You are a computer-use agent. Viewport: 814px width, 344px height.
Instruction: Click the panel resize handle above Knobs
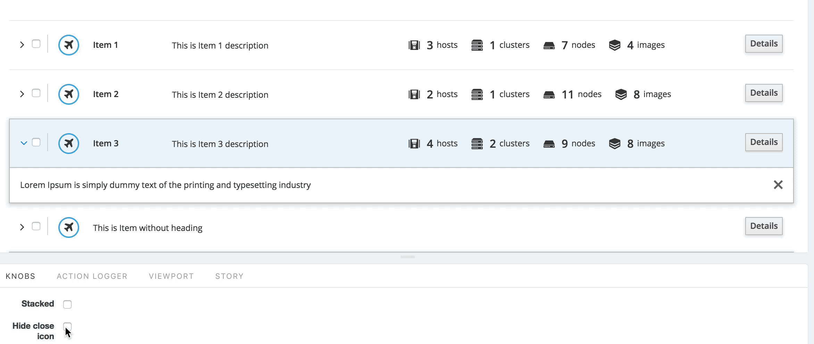pyautogui.click(x=407, y=257)
